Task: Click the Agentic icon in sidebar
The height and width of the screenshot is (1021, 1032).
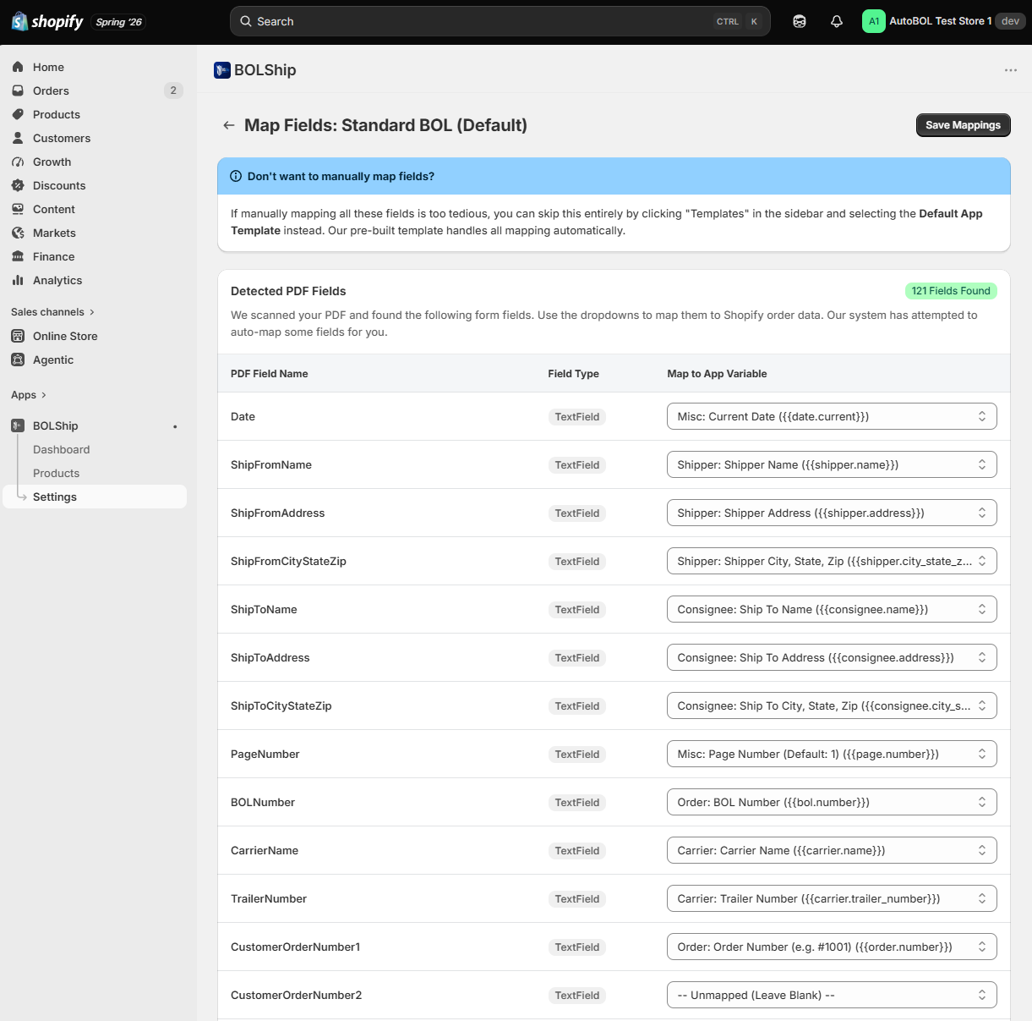Action: pyautogui.click(x=18, y=360)
